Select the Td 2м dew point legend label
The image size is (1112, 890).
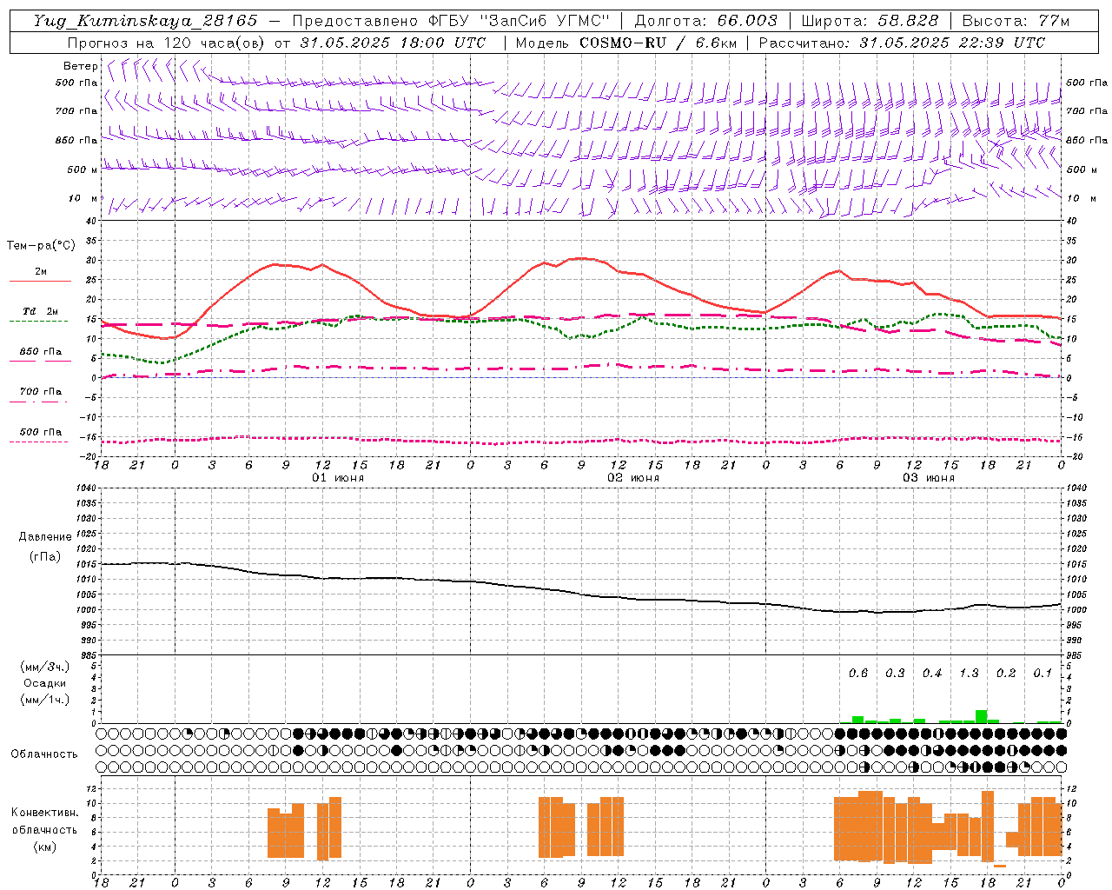coord(40,311)
